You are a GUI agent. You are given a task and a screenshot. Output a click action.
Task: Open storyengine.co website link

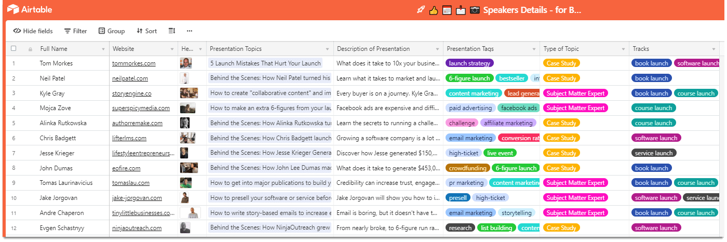click(132, 93)
